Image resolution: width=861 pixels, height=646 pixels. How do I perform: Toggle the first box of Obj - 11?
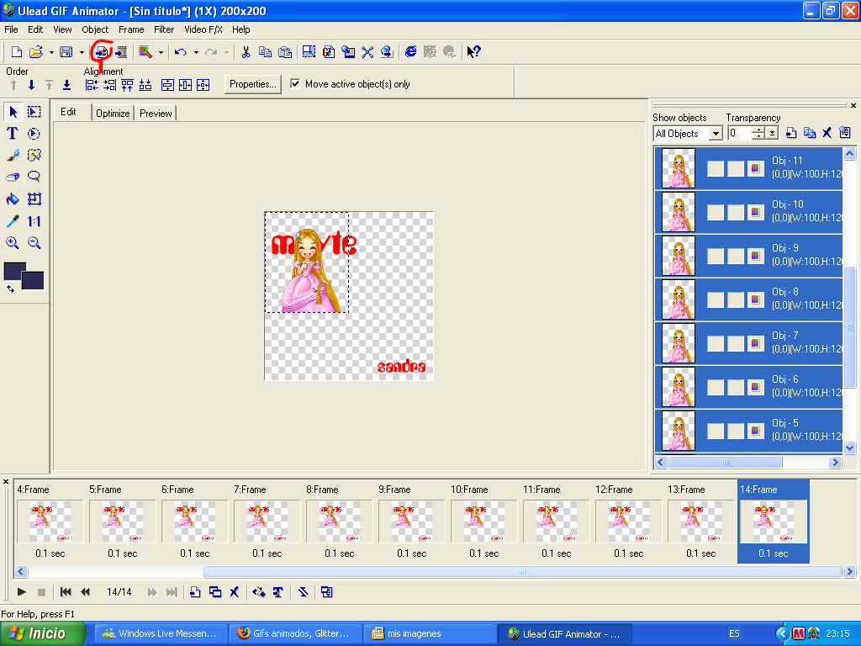(715, 168)
